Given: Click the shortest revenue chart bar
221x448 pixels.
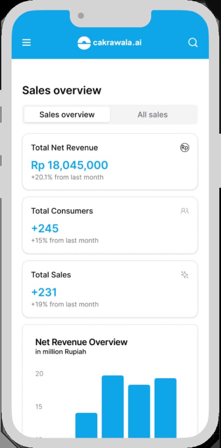Looking at the screenshot, I should click(86, 425).
